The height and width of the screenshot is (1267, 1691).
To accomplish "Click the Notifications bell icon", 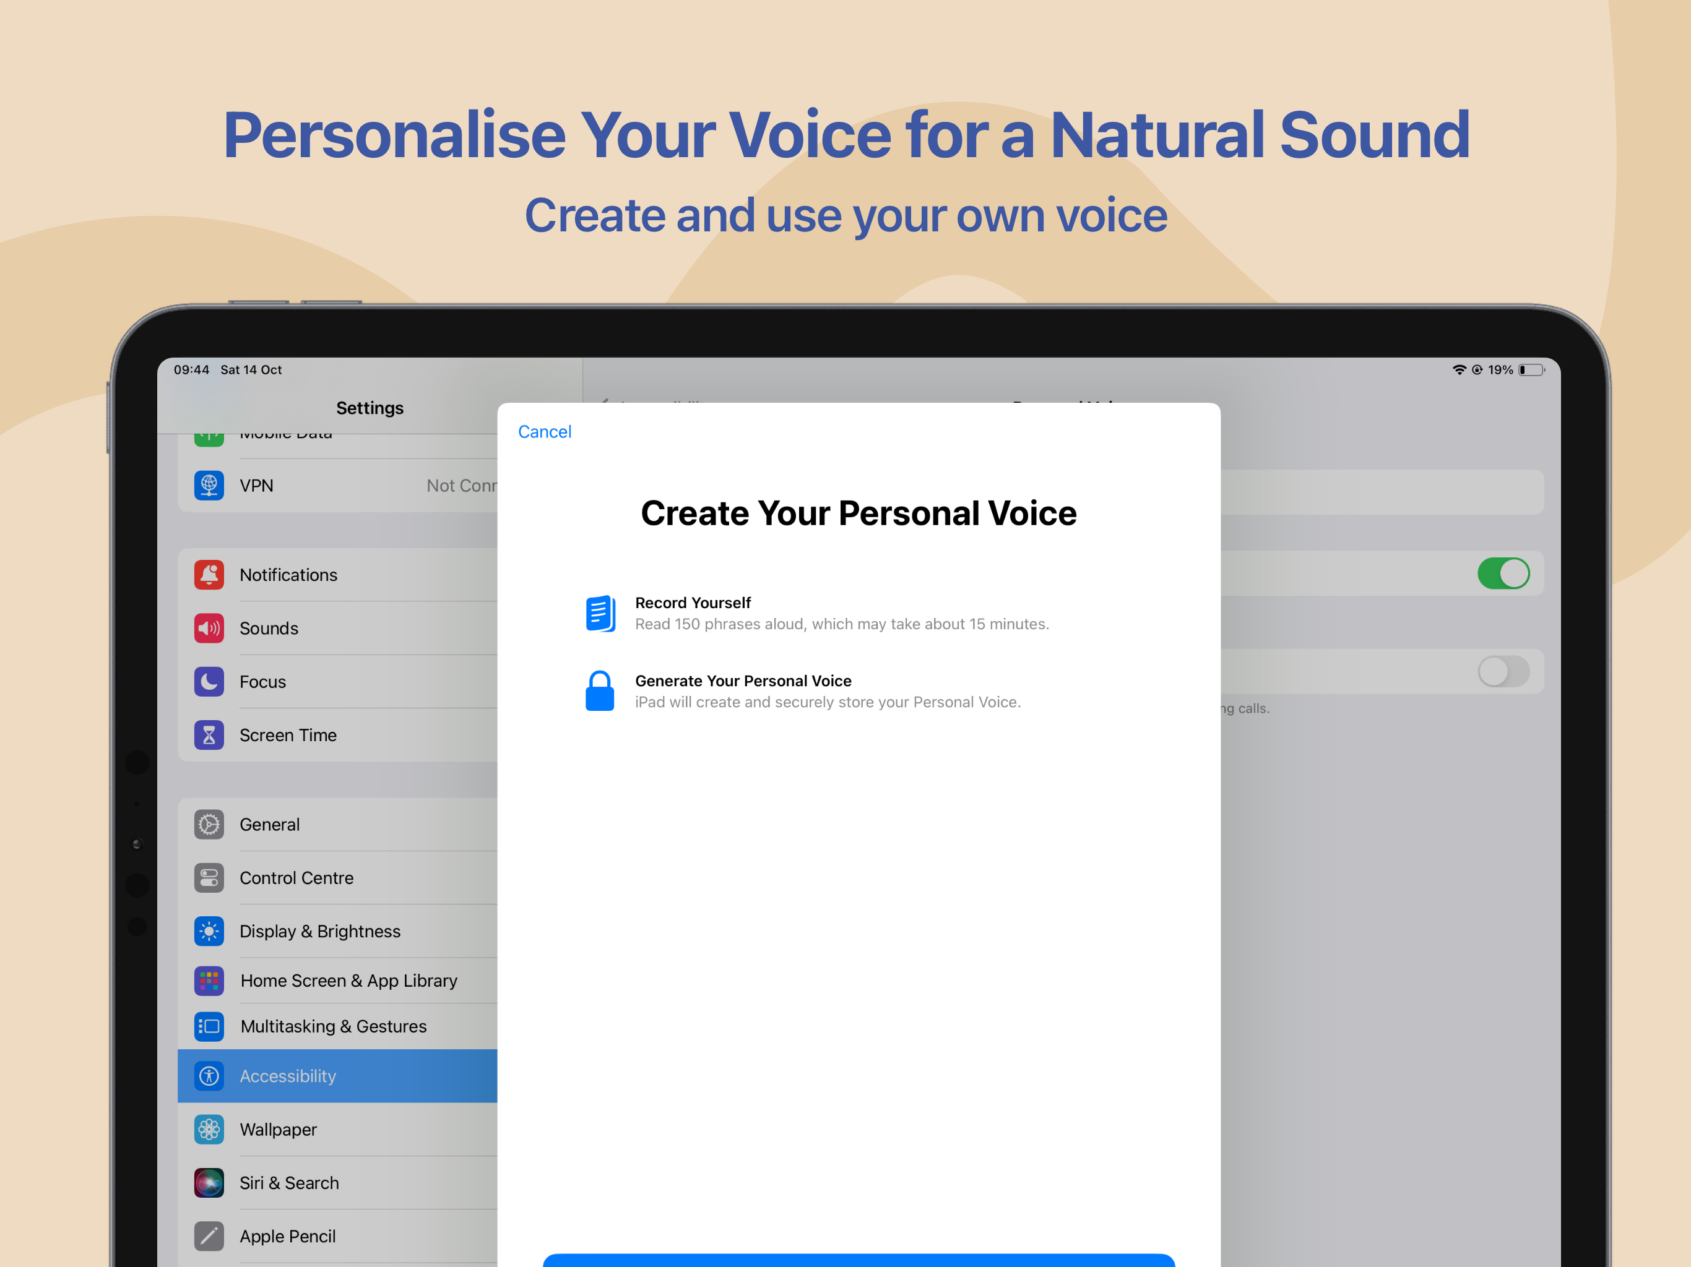I will tap(209, 575).
